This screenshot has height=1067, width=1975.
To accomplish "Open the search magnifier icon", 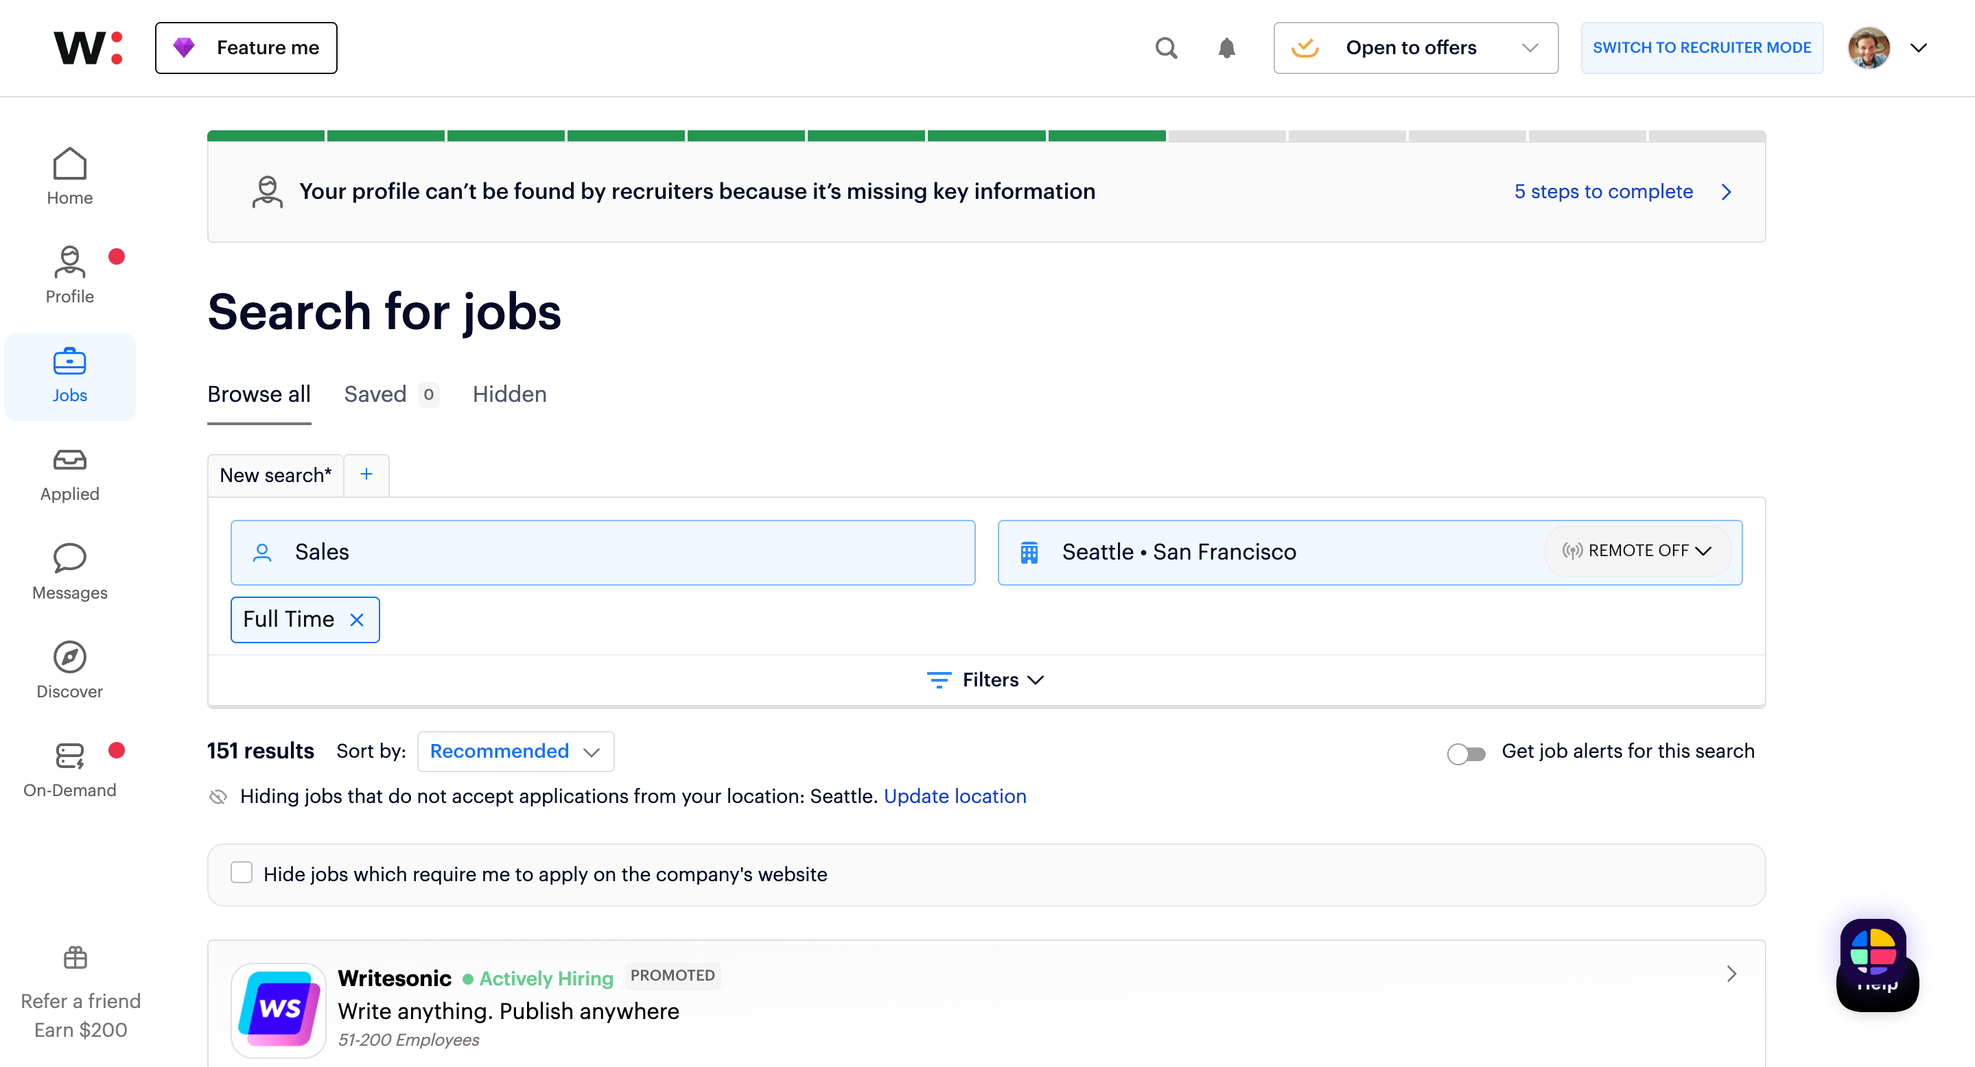I will [x=1165, y=48].
